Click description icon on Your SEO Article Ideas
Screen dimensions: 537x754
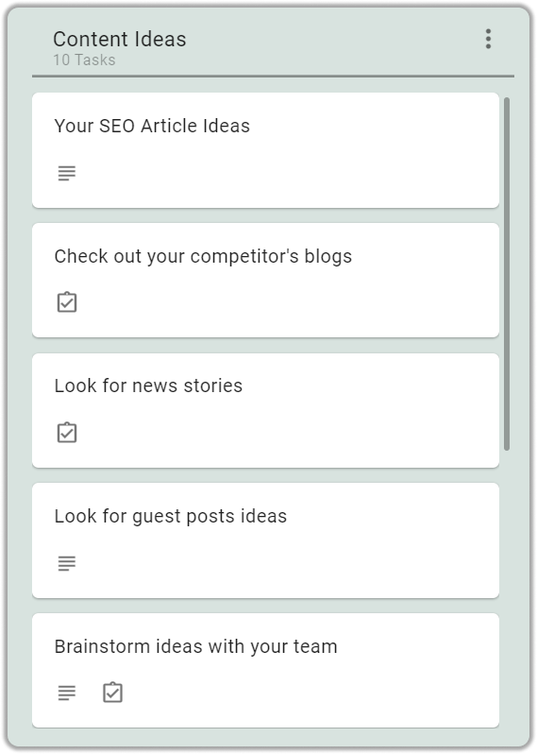click(x=67, y=173)
